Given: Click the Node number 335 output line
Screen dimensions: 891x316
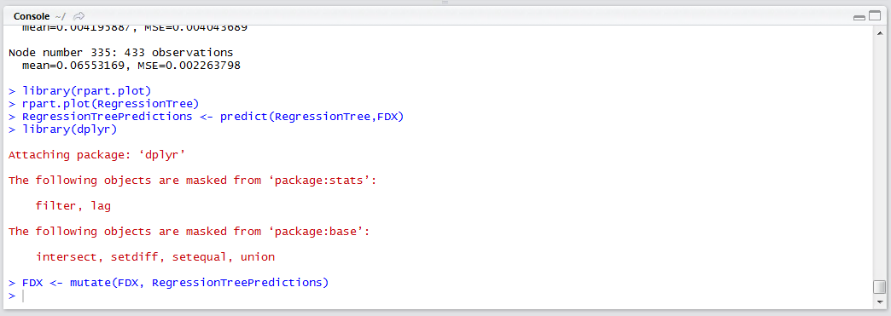Looking at the screenshot, I should (120, 53).
